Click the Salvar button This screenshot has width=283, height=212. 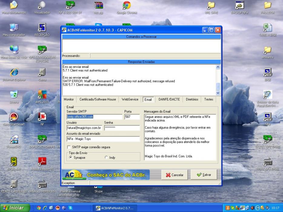(204, 175)
